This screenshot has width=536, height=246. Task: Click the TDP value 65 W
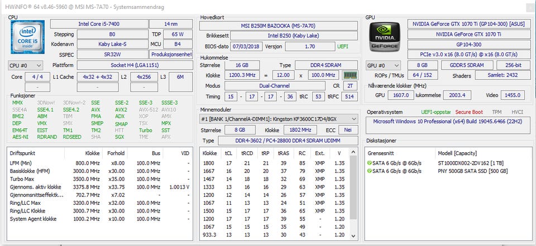pos(178,35)
